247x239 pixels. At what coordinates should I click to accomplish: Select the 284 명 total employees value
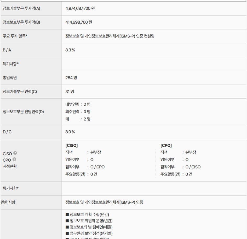(x=71, y=78)
